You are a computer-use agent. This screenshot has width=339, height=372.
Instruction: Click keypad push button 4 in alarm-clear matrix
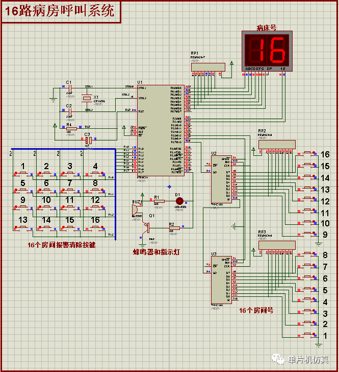click(x=95, y=174)
